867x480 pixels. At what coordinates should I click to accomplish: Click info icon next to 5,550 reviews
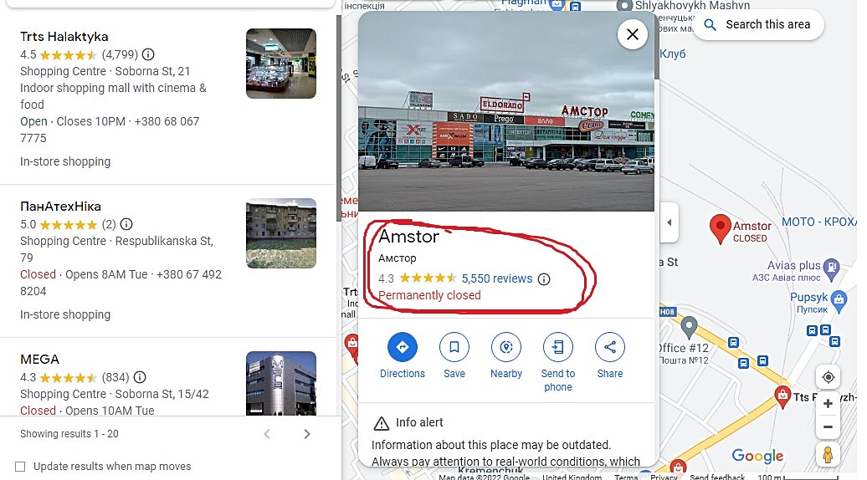(x=544, y=279)
